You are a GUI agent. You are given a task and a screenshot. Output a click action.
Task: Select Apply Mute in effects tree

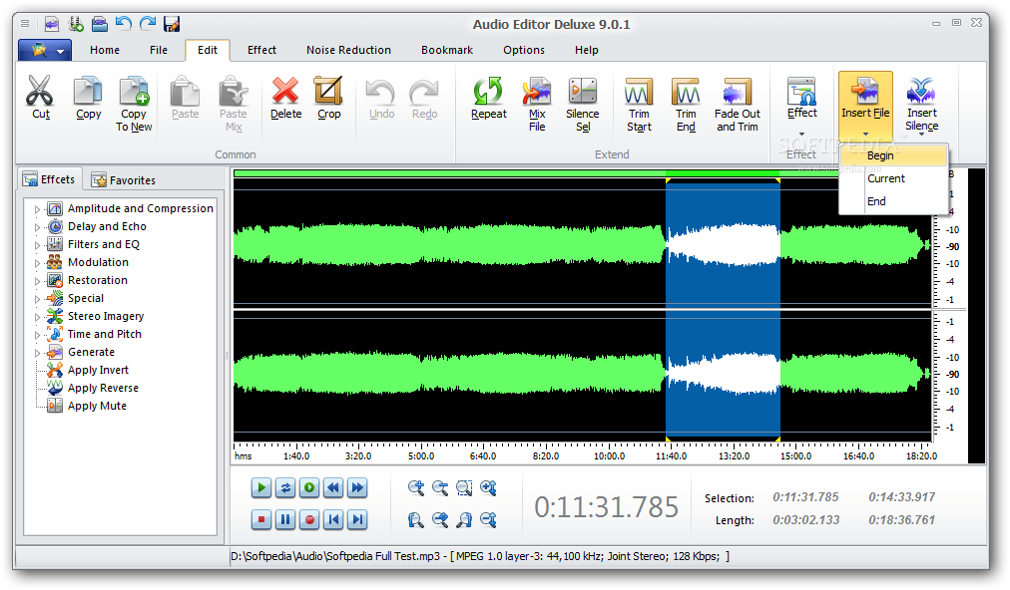97,407
